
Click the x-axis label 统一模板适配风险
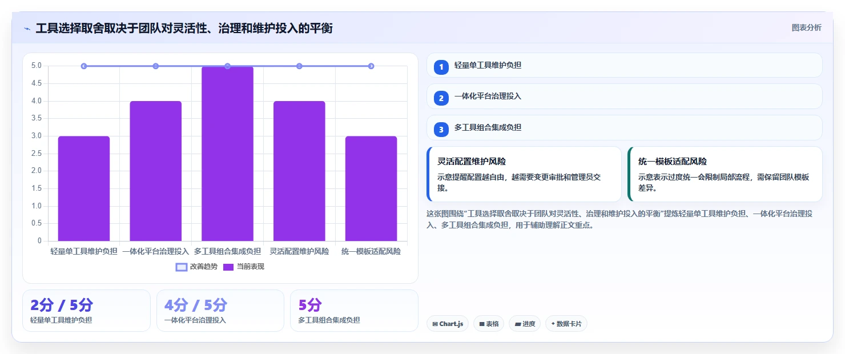tap(371, 251)
